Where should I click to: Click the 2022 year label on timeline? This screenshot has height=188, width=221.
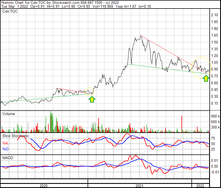(200, 186)
